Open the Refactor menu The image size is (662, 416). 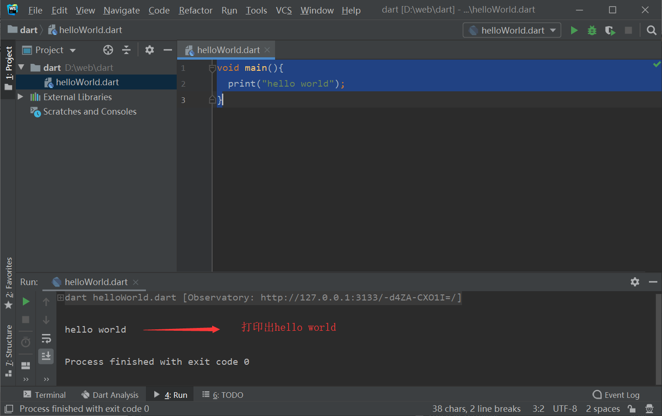tap(195, 10)
